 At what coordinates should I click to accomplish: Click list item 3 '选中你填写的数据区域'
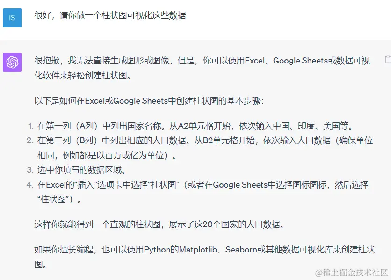pos(81,170)
